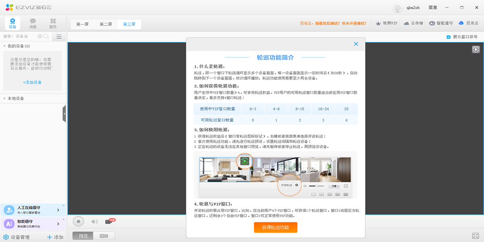
Task: Open the 设备 (Devices) panel icon
Action: pos(13,23)
